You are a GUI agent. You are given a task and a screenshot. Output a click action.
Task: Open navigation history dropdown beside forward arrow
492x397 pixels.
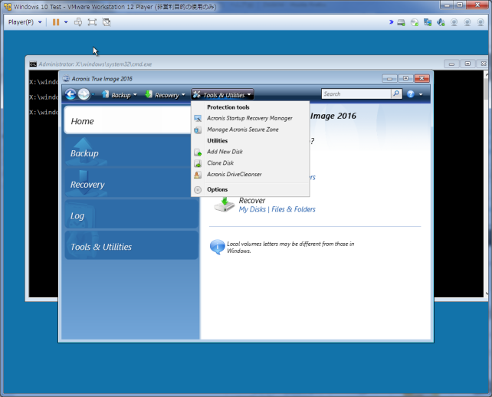(x=93, y=94)
